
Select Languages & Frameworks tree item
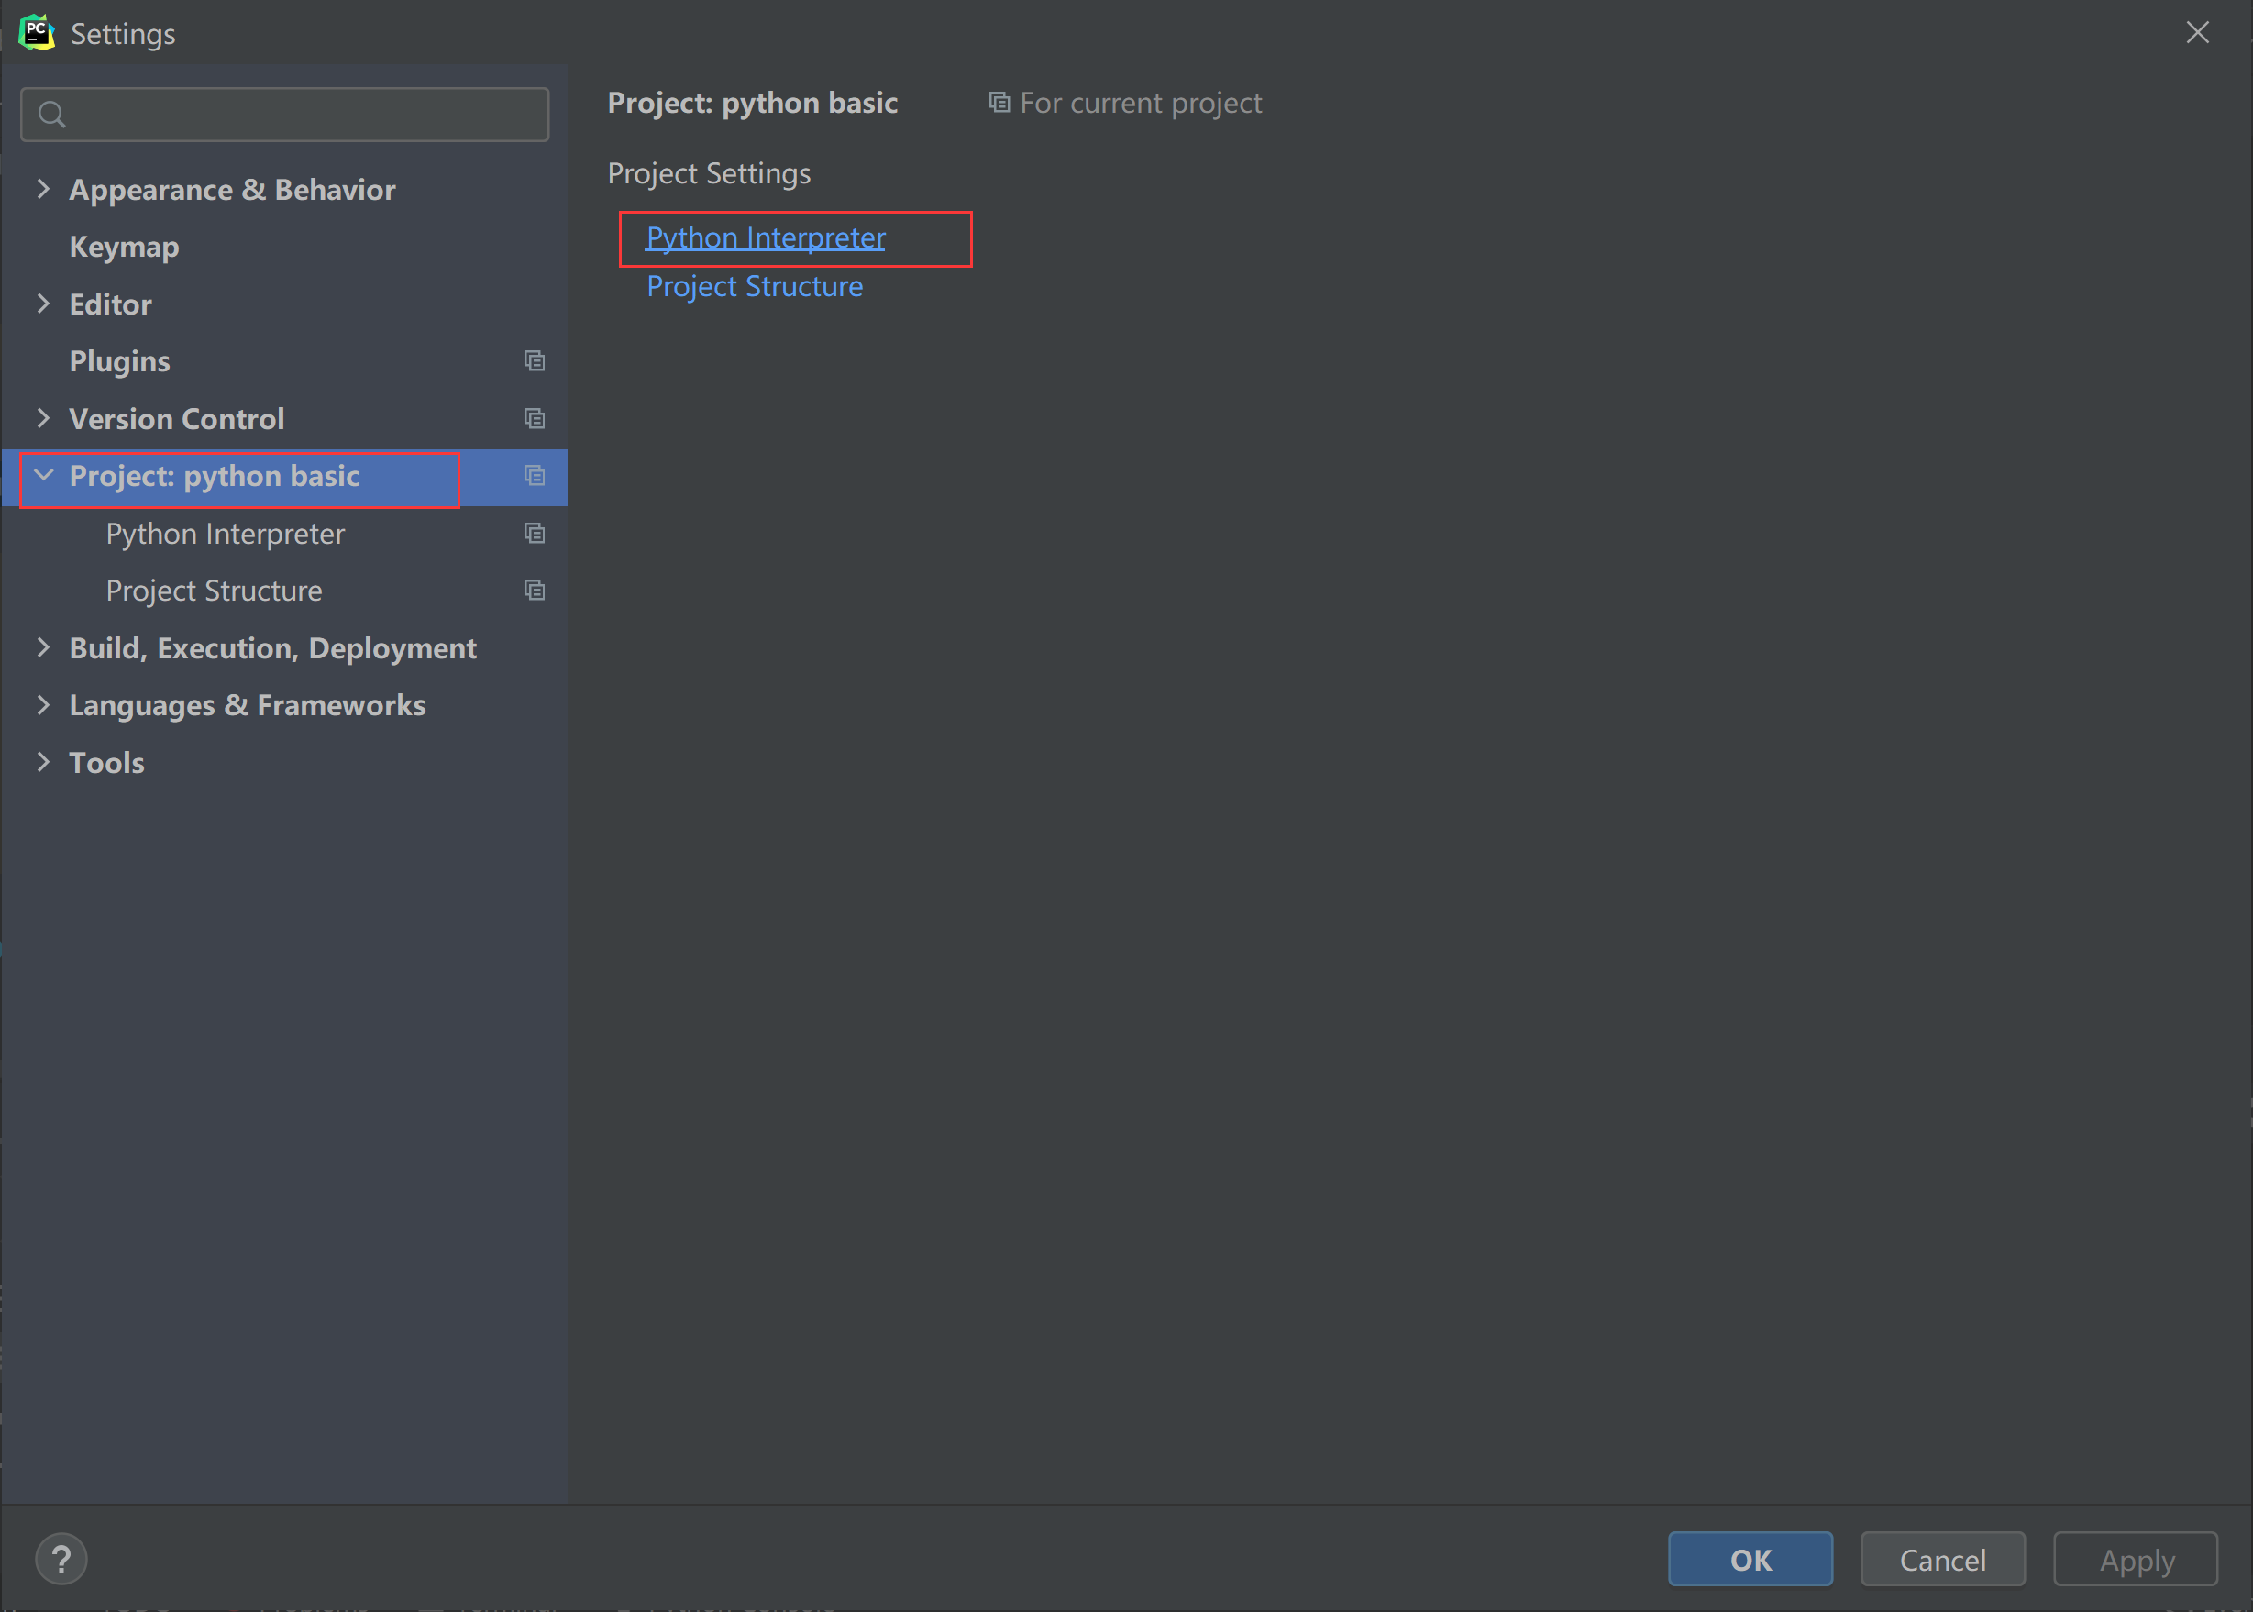[x=248, y=705]
